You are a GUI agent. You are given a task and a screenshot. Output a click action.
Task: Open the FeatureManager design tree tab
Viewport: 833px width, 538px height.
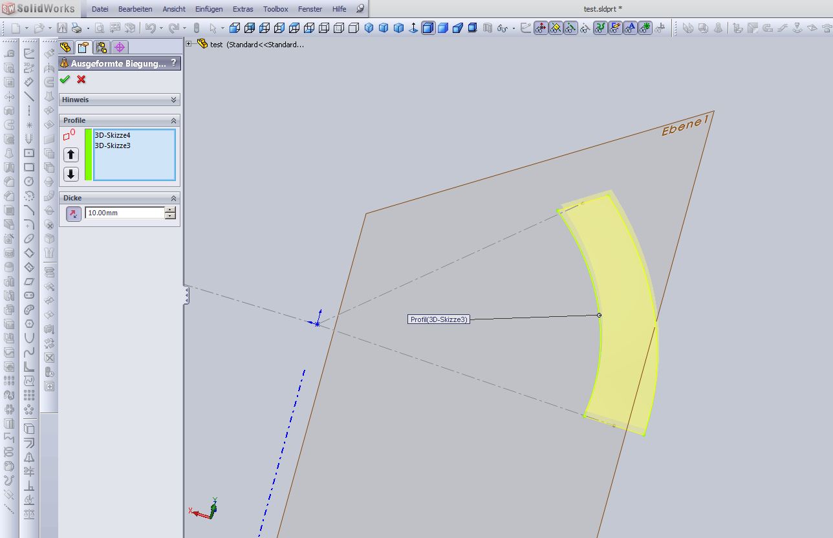tap(66, 47)
